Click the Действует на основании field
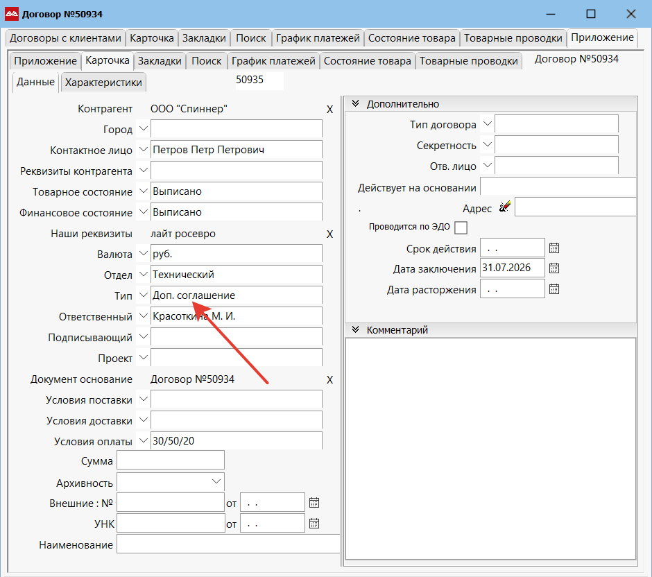The width and height of the screenshot is (652, 577). [558, 187]
